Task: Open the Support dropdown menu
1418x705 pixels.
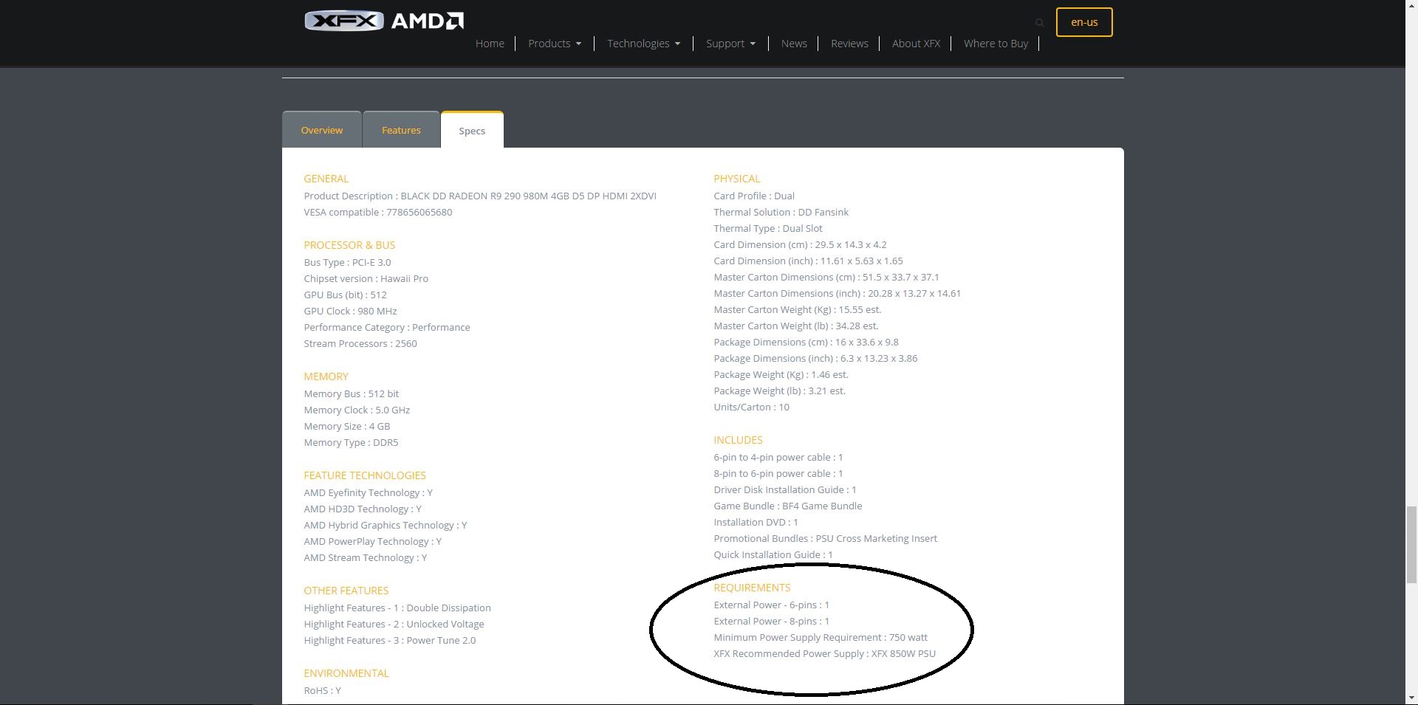Action: point(730,44)
